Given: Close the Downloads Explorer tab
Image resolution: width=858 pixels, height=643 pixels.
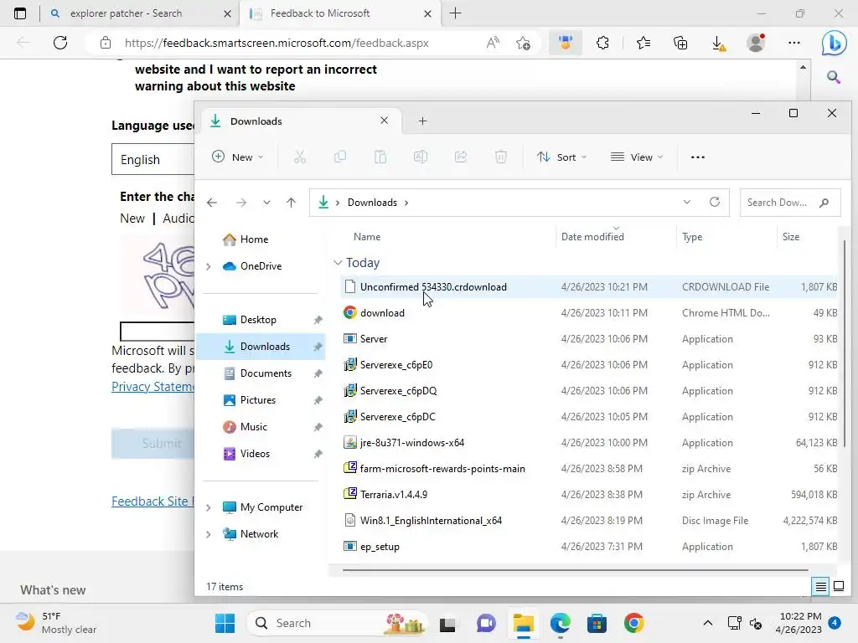Looking at the screenshot, I should (x=384, y=121).
